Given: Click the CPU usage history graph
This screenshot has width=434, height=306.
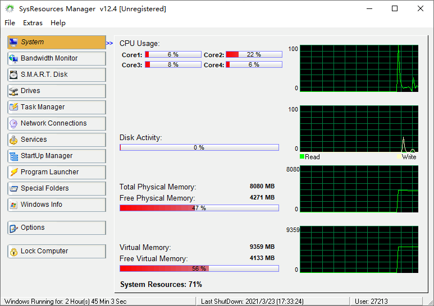Looking at the screenshot, I should pyautogui.click(x=359, y=68).
